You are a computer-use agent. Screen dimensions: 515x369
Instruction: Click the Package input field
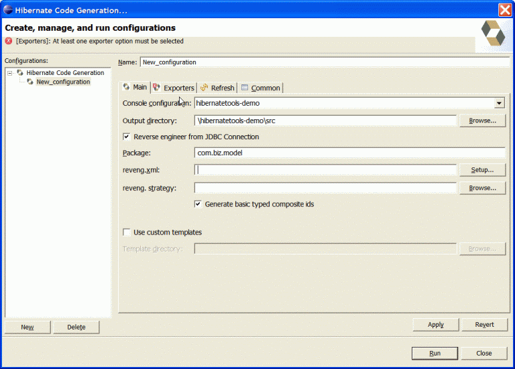(x=349, y=153)
